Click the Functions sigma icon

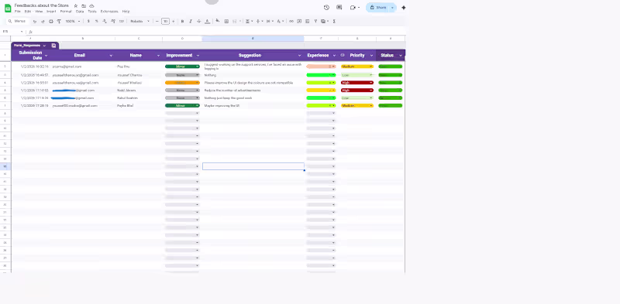(335, 22)
